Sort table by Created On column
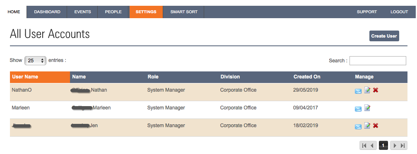Image resolution: width=417 pixels, height=154 pixels. pyautogui.click(x=307, y=77)
